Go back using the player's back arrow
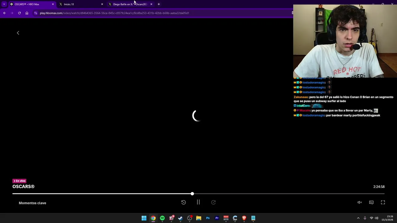Image resolution: width=397 pixels, height=223 pixels. (18, 33)
